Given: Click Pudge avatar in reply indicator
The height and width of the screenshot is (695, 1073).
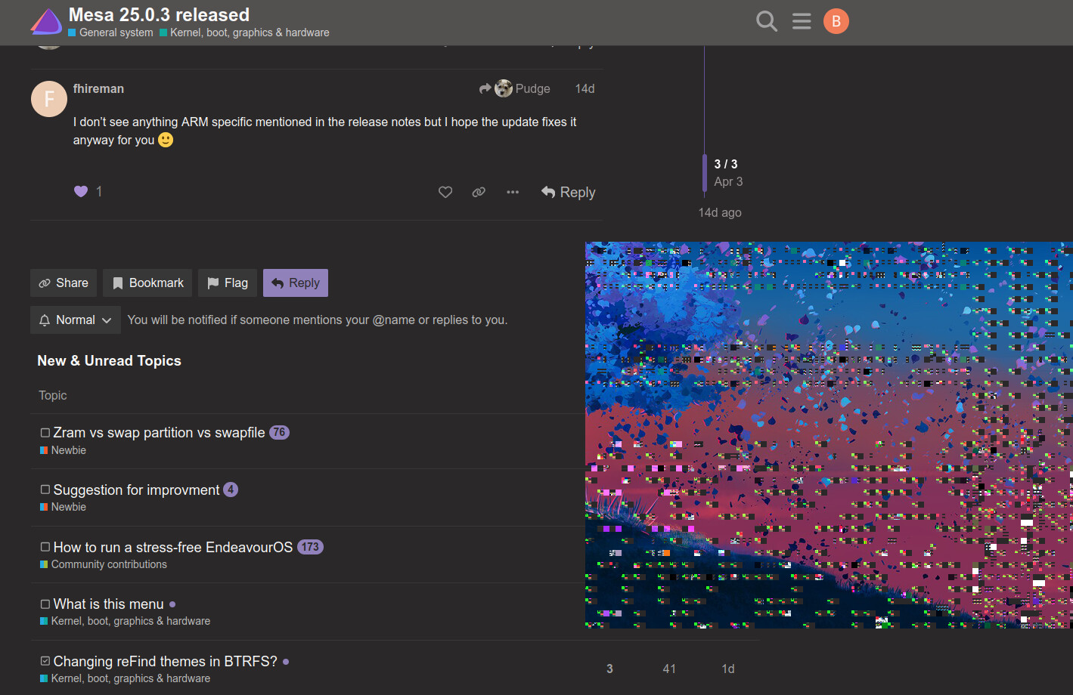Looking at the screenshot, I should point(504,88).
